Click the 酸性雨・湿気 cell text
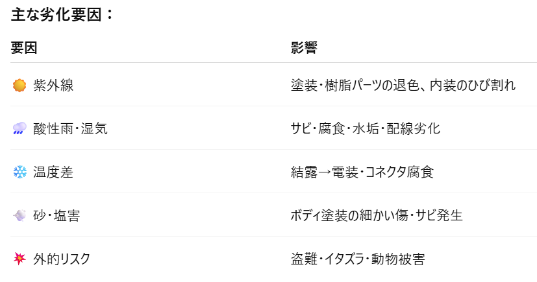The width and height of the screenshot is (537, 282). pos(70,129)
